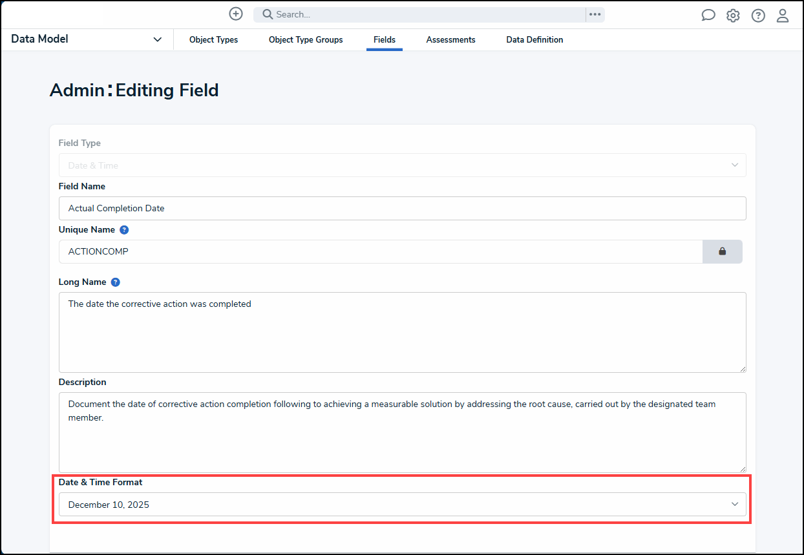Switch to the Assessments tab
This screenshot has width=804, height=555.
pyautogui.click(x=450, y=39)
